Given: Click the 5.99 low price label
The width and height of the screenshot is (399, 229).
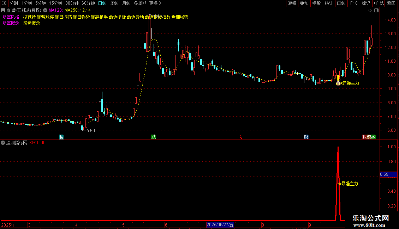Looking at the screenshot, I should (91, 131).
